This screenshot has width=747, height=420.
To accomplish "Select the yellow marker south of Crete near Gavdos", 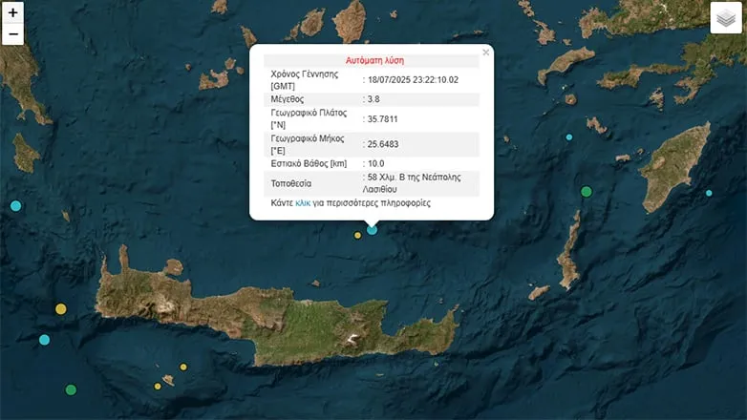I will [x=183, y=367].
